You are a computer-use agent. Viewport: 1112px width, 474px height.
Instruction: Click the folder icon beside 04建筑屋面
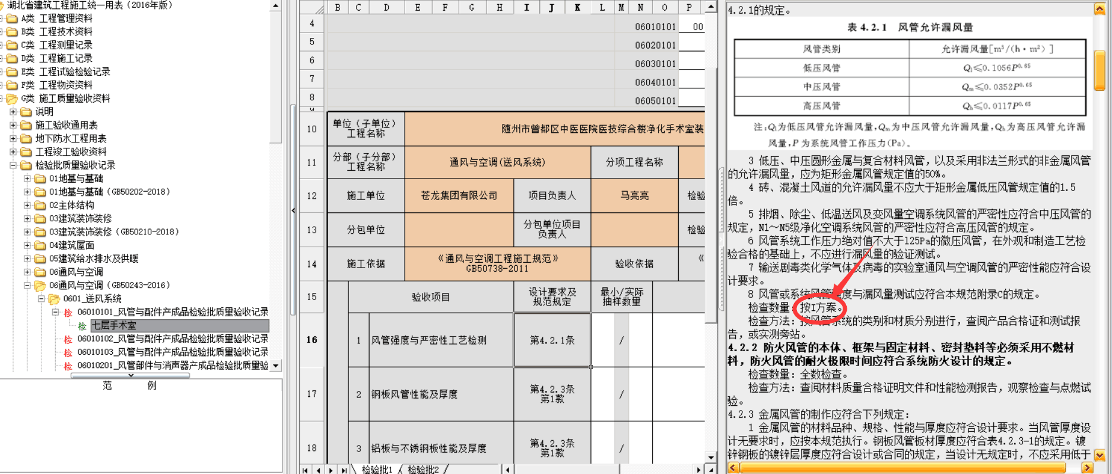coord(40,245)
